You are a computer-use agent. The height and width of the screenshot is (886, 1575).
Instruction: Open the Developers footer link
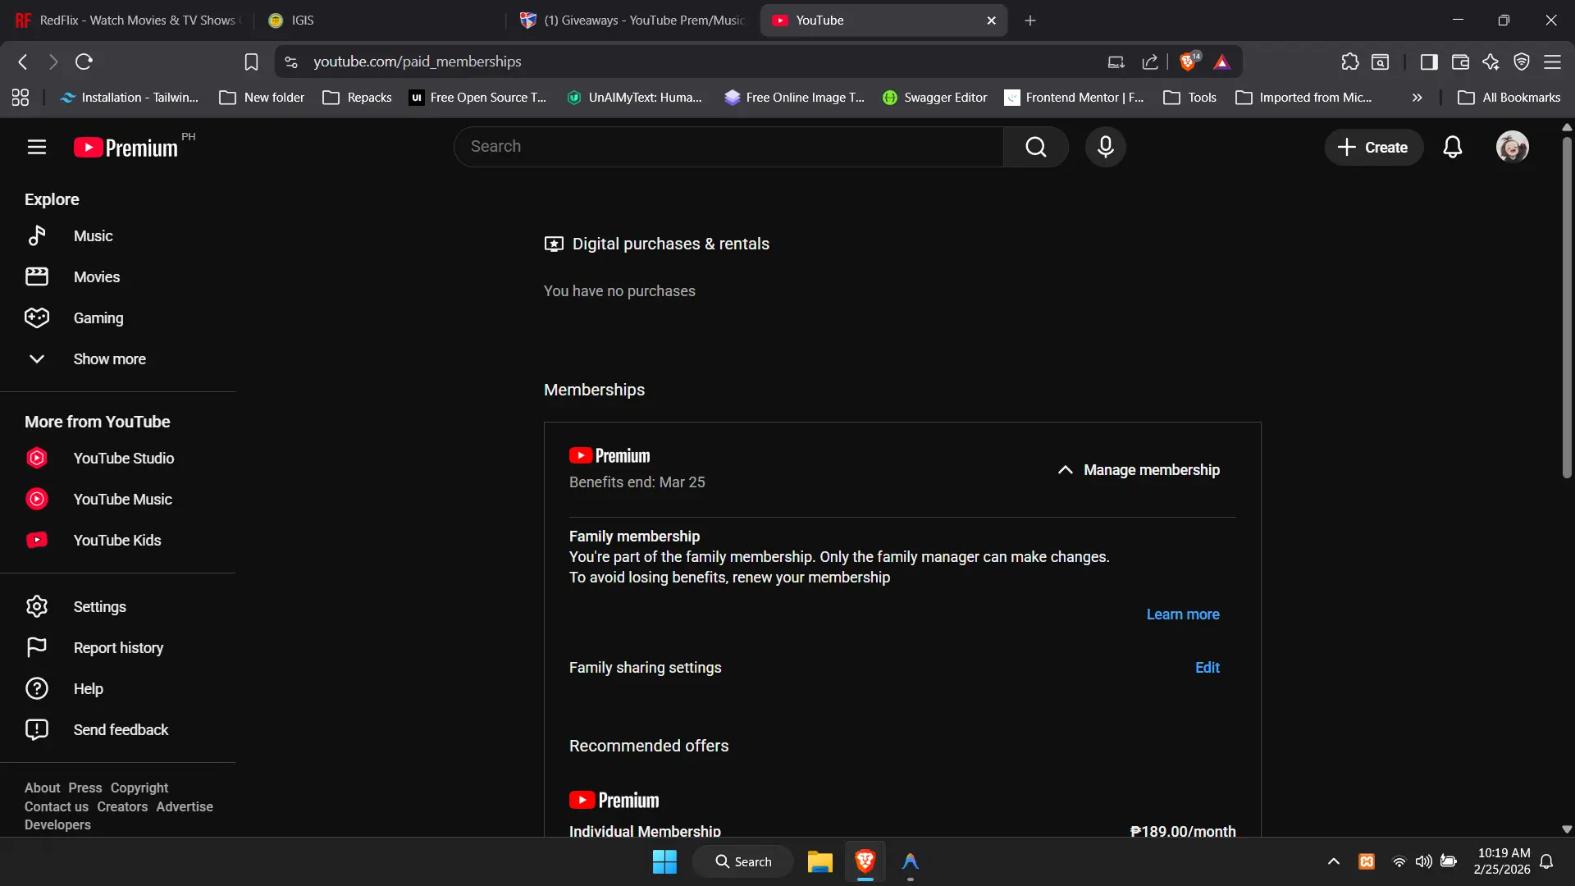pyautogui.click(x=57, y=825)
